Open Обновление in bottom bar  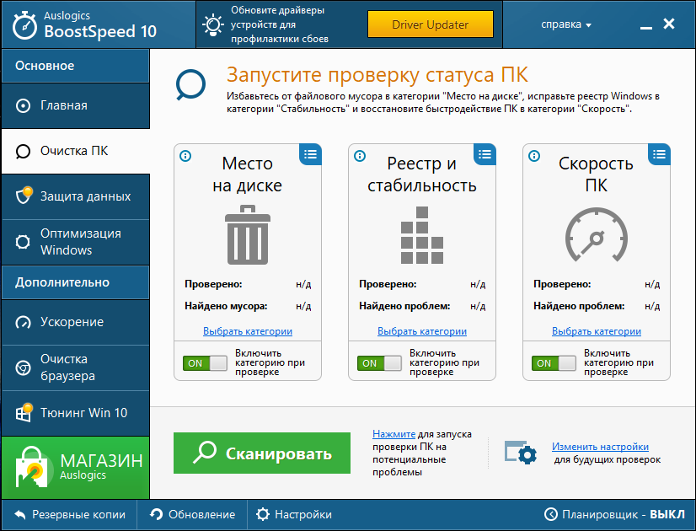pyautogui.click(x=192, y=515)
